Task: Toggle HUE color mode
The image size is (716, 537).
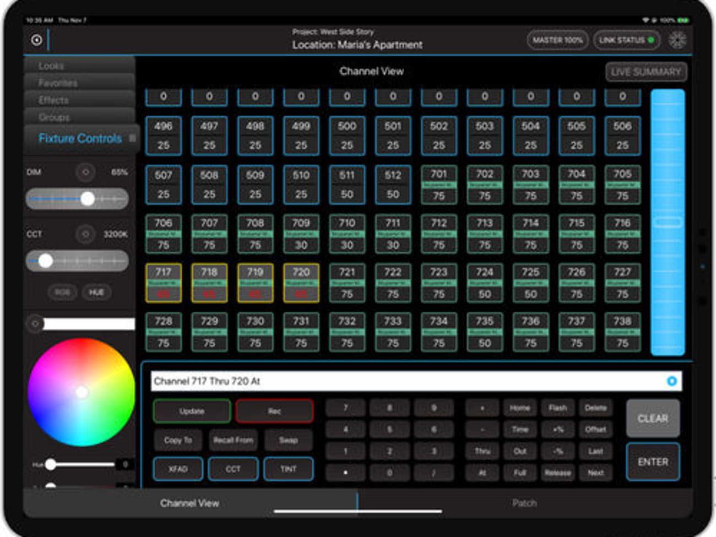Action: [x=96, y=292]
